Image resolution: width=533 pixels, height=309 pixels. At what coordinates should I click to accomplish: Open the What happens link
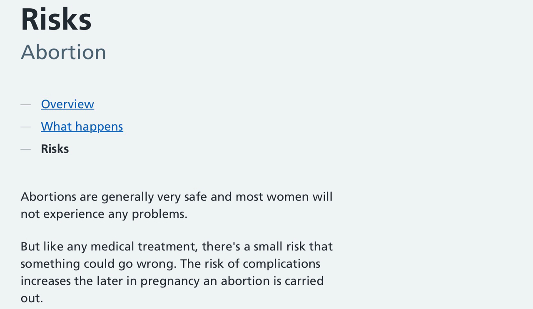82,126
